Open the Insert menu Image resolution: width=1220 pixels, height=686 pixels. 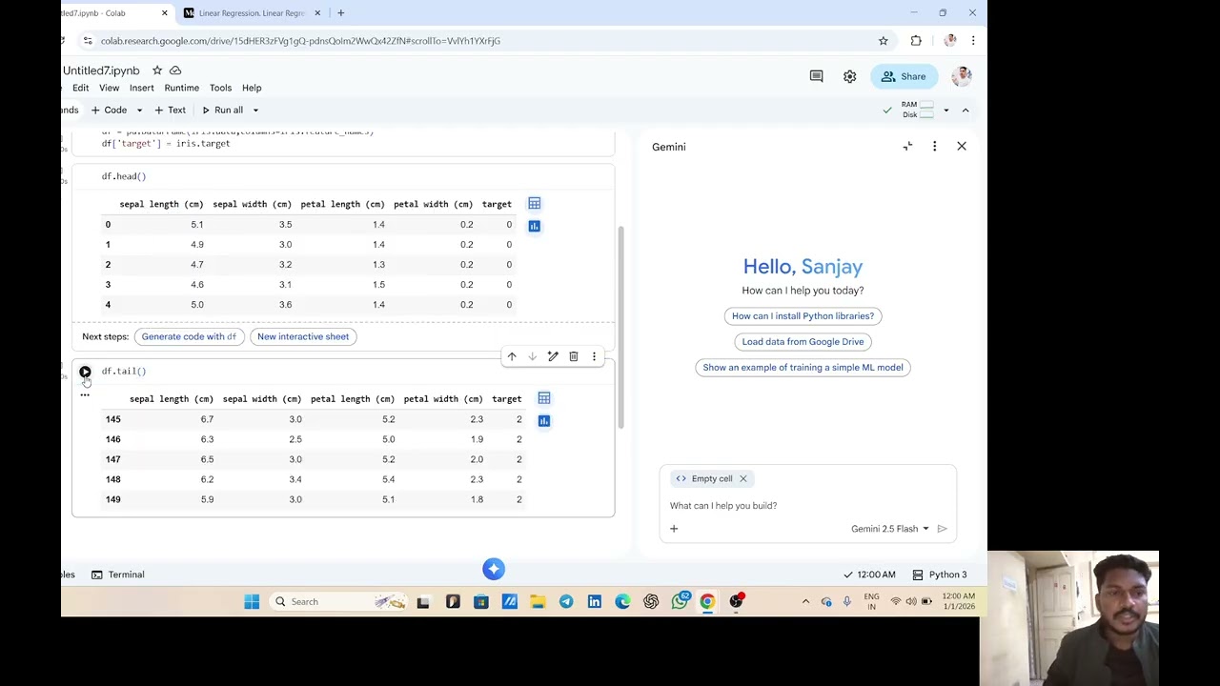141,88
